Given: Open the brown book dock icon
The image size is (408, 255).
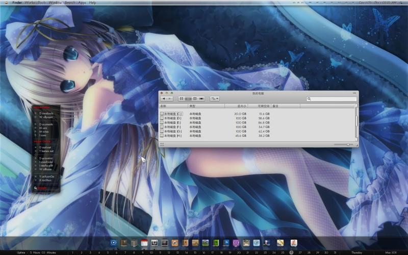Looking at the screenshot, I should tap(124, 243).
